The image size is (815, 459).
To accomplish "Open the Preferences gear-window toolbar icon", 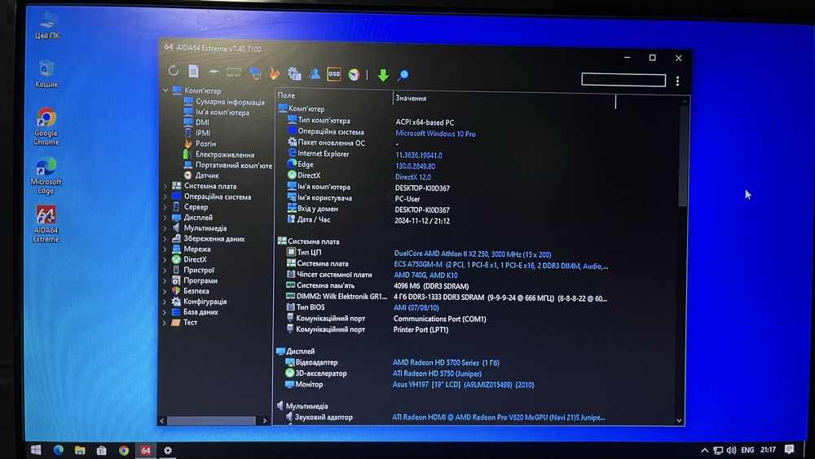I will (x=294, y=74).
